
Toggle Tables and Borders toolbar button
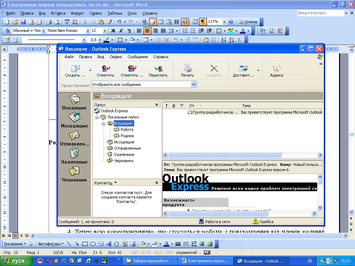tap(153, 22)
